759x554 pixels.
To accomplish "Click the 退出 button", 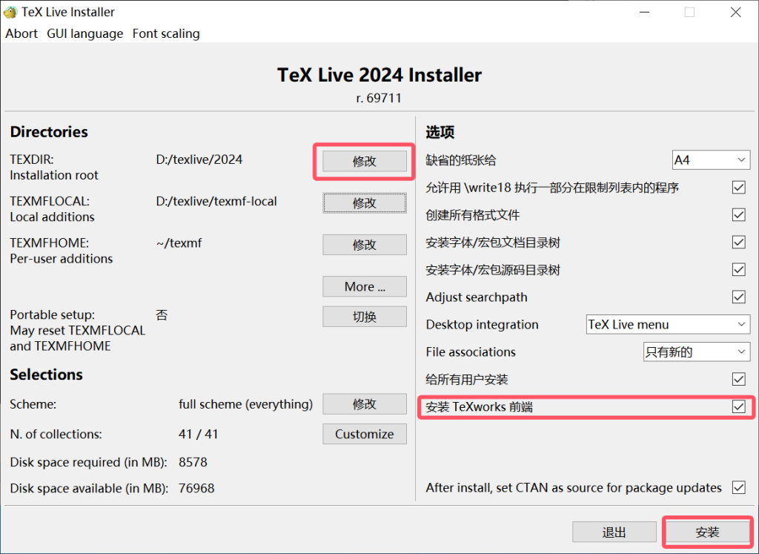I will (614, 532).
